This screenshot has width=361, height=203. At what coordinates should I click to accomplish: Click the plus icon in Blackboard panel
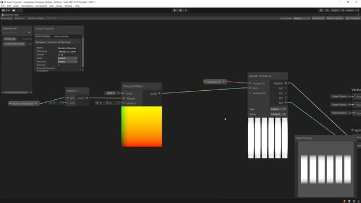29,33
